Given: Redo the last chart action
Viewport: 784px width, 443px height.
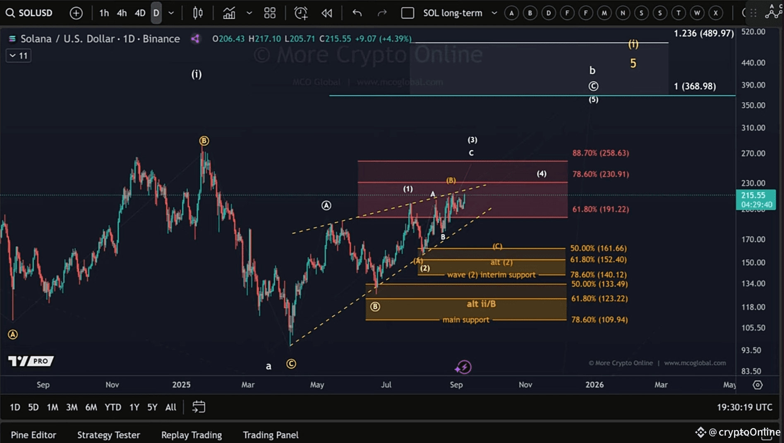Looking at the screenshot, I should click(382, 13).
